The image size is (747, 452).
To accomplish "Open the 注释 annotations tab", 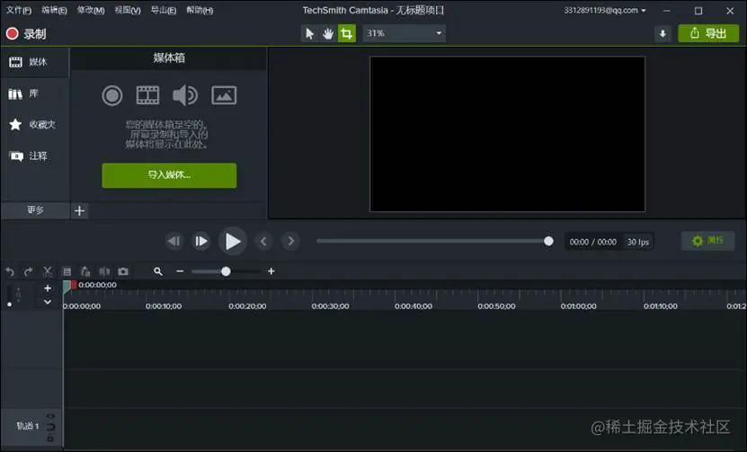I will click(x=35, y=155).
